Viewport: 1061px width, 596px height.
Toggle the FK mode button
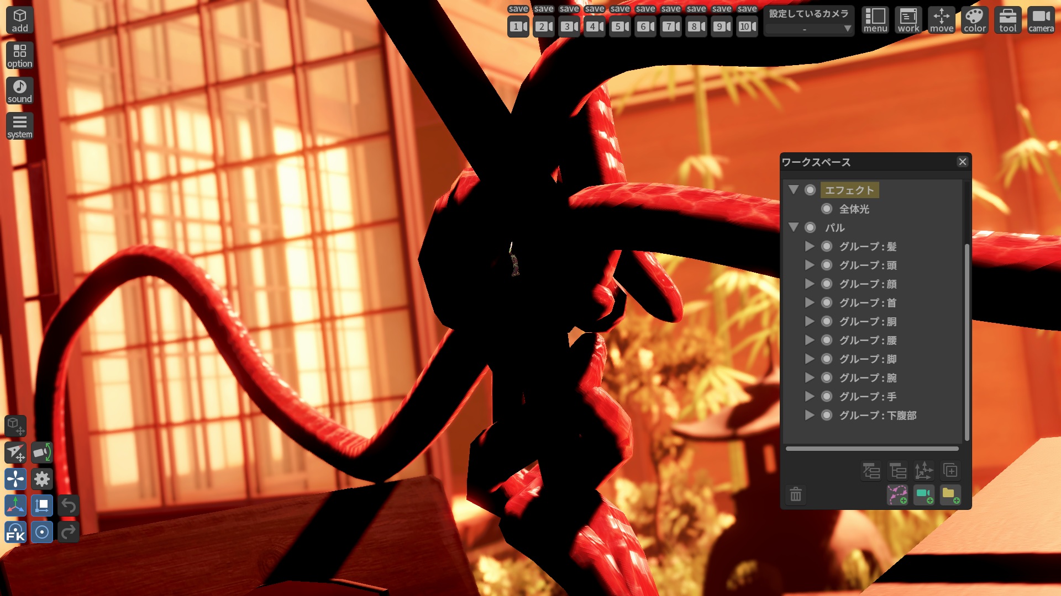coord(15,532)
